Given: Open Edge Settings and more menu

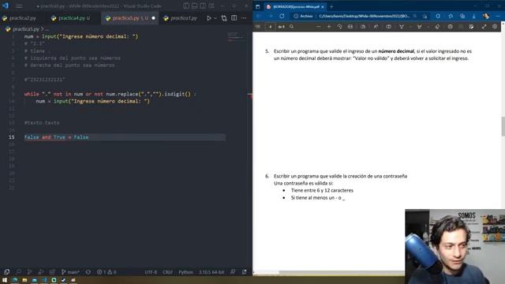Looking at the screenshot, I should tap(497, 16).
